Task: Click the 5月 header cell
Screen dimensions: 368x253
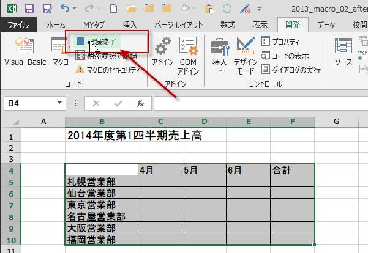Action: point(204,170)
